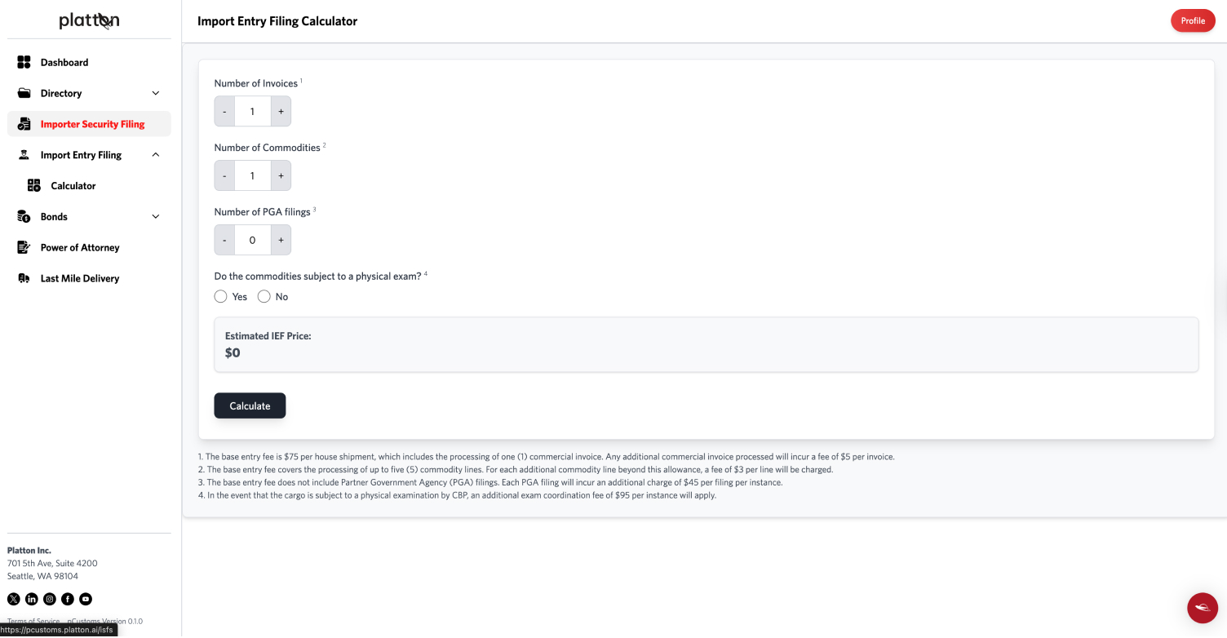Visit the Facebook page icon
Viewport: 1227px width, 638px height.
pos(67,599)
